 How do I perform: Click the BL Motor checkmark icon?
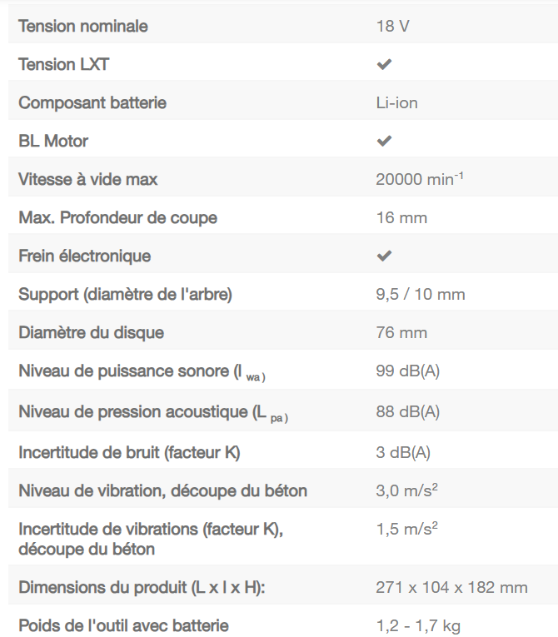coord(384,141)
